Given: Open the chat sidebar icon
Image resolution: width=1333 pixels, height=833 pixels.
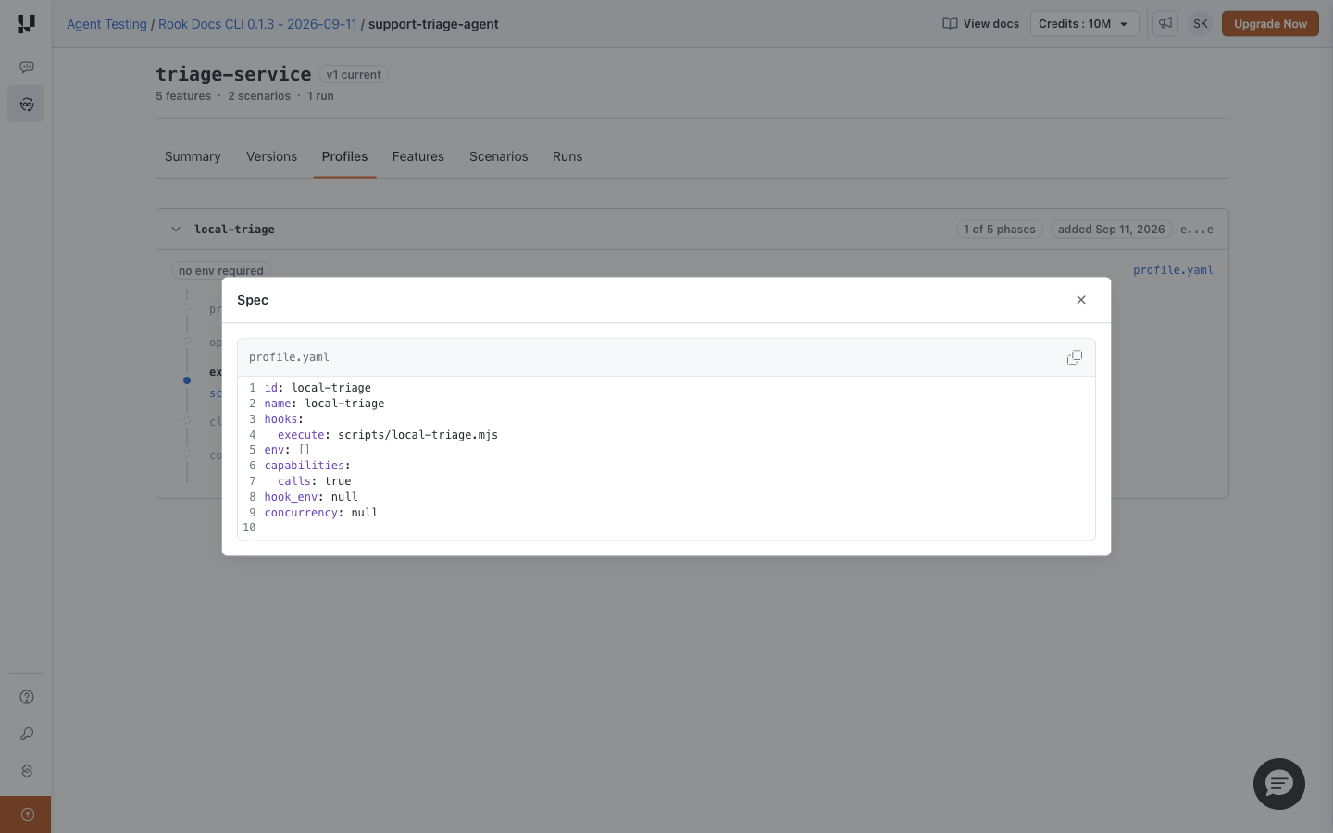Looking at the screenshot, I should coord(27,67).
